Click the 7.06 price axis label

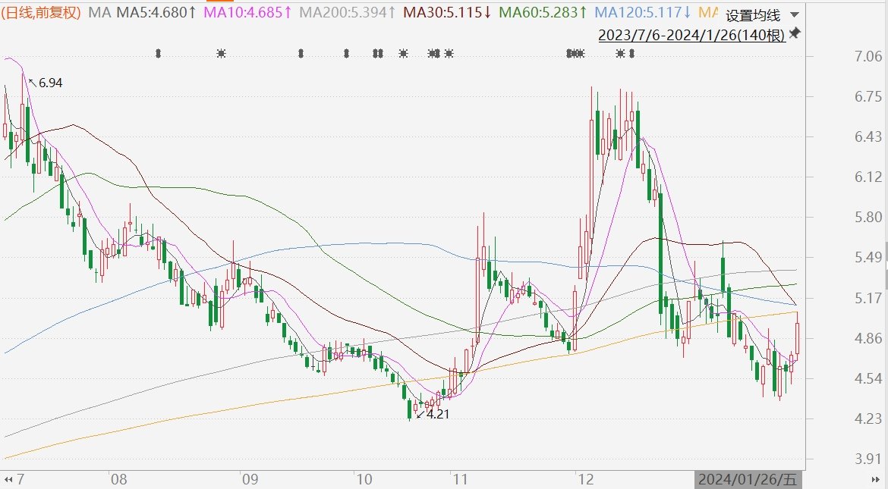pos(868,56)
